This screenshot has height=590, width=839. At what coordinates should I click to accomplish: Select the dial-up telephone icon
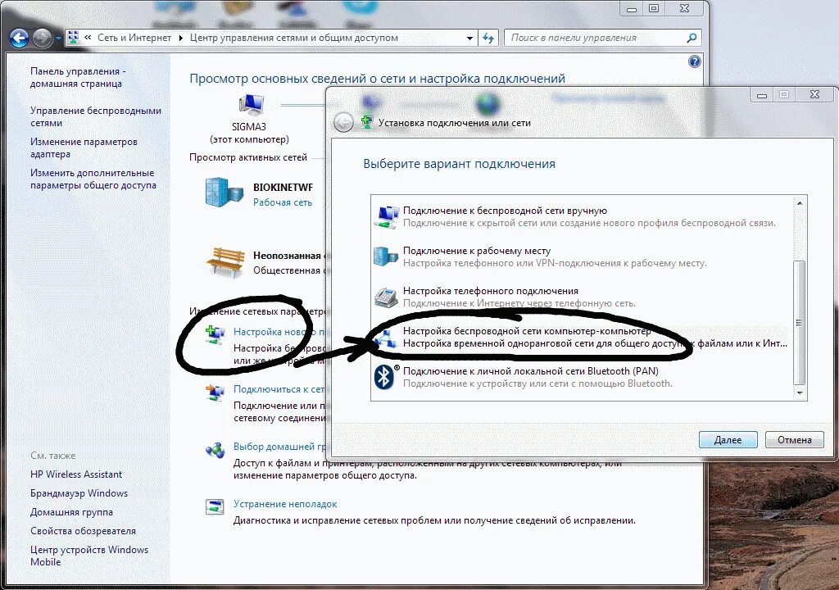point(386,297)
